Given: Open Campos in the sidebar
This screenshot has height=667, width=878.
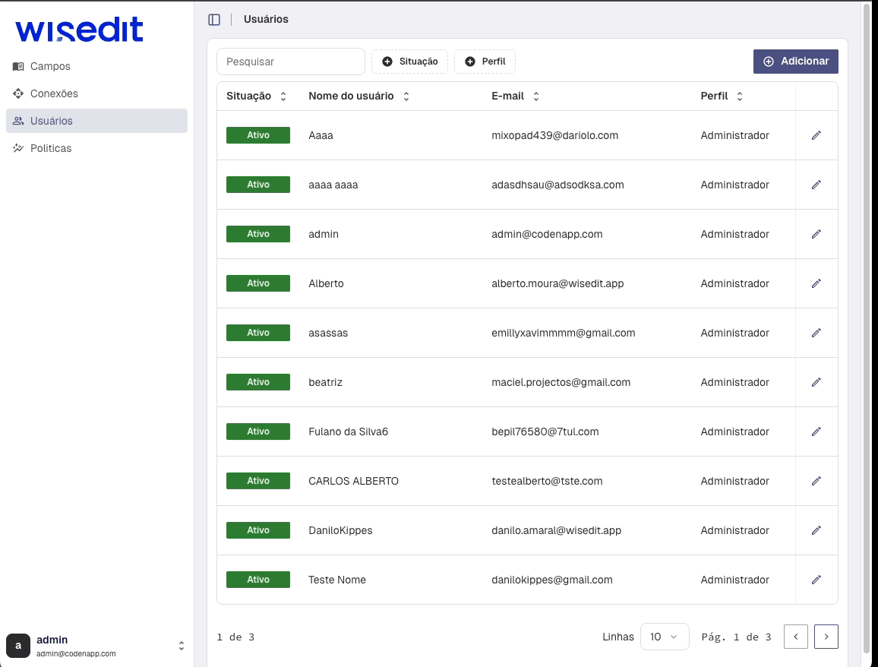Looking at the screenshot, I should click(50, 66).
